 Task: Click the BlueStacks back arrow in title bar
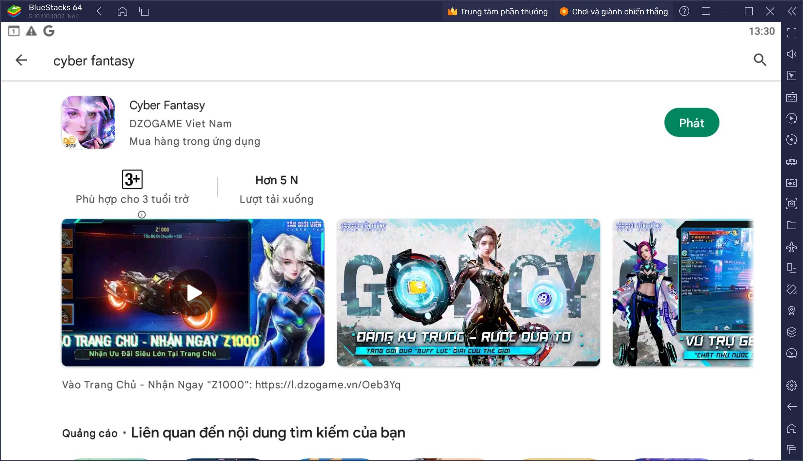[101, 11]
